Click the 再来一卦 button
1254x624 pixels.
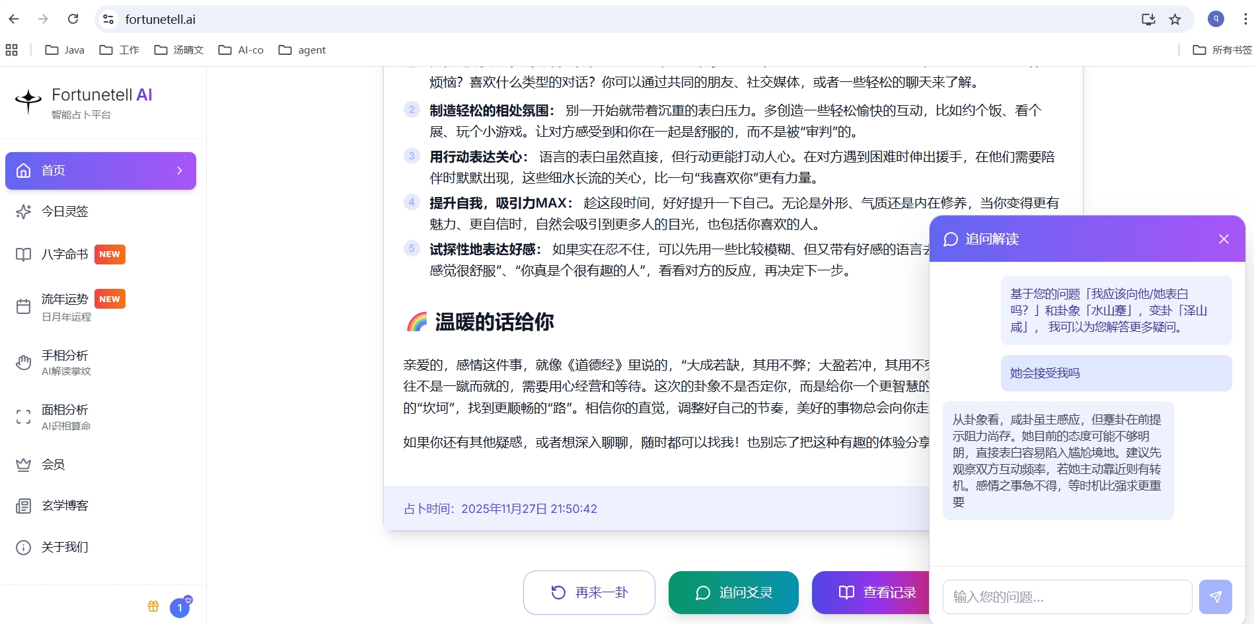coord(589,592)
